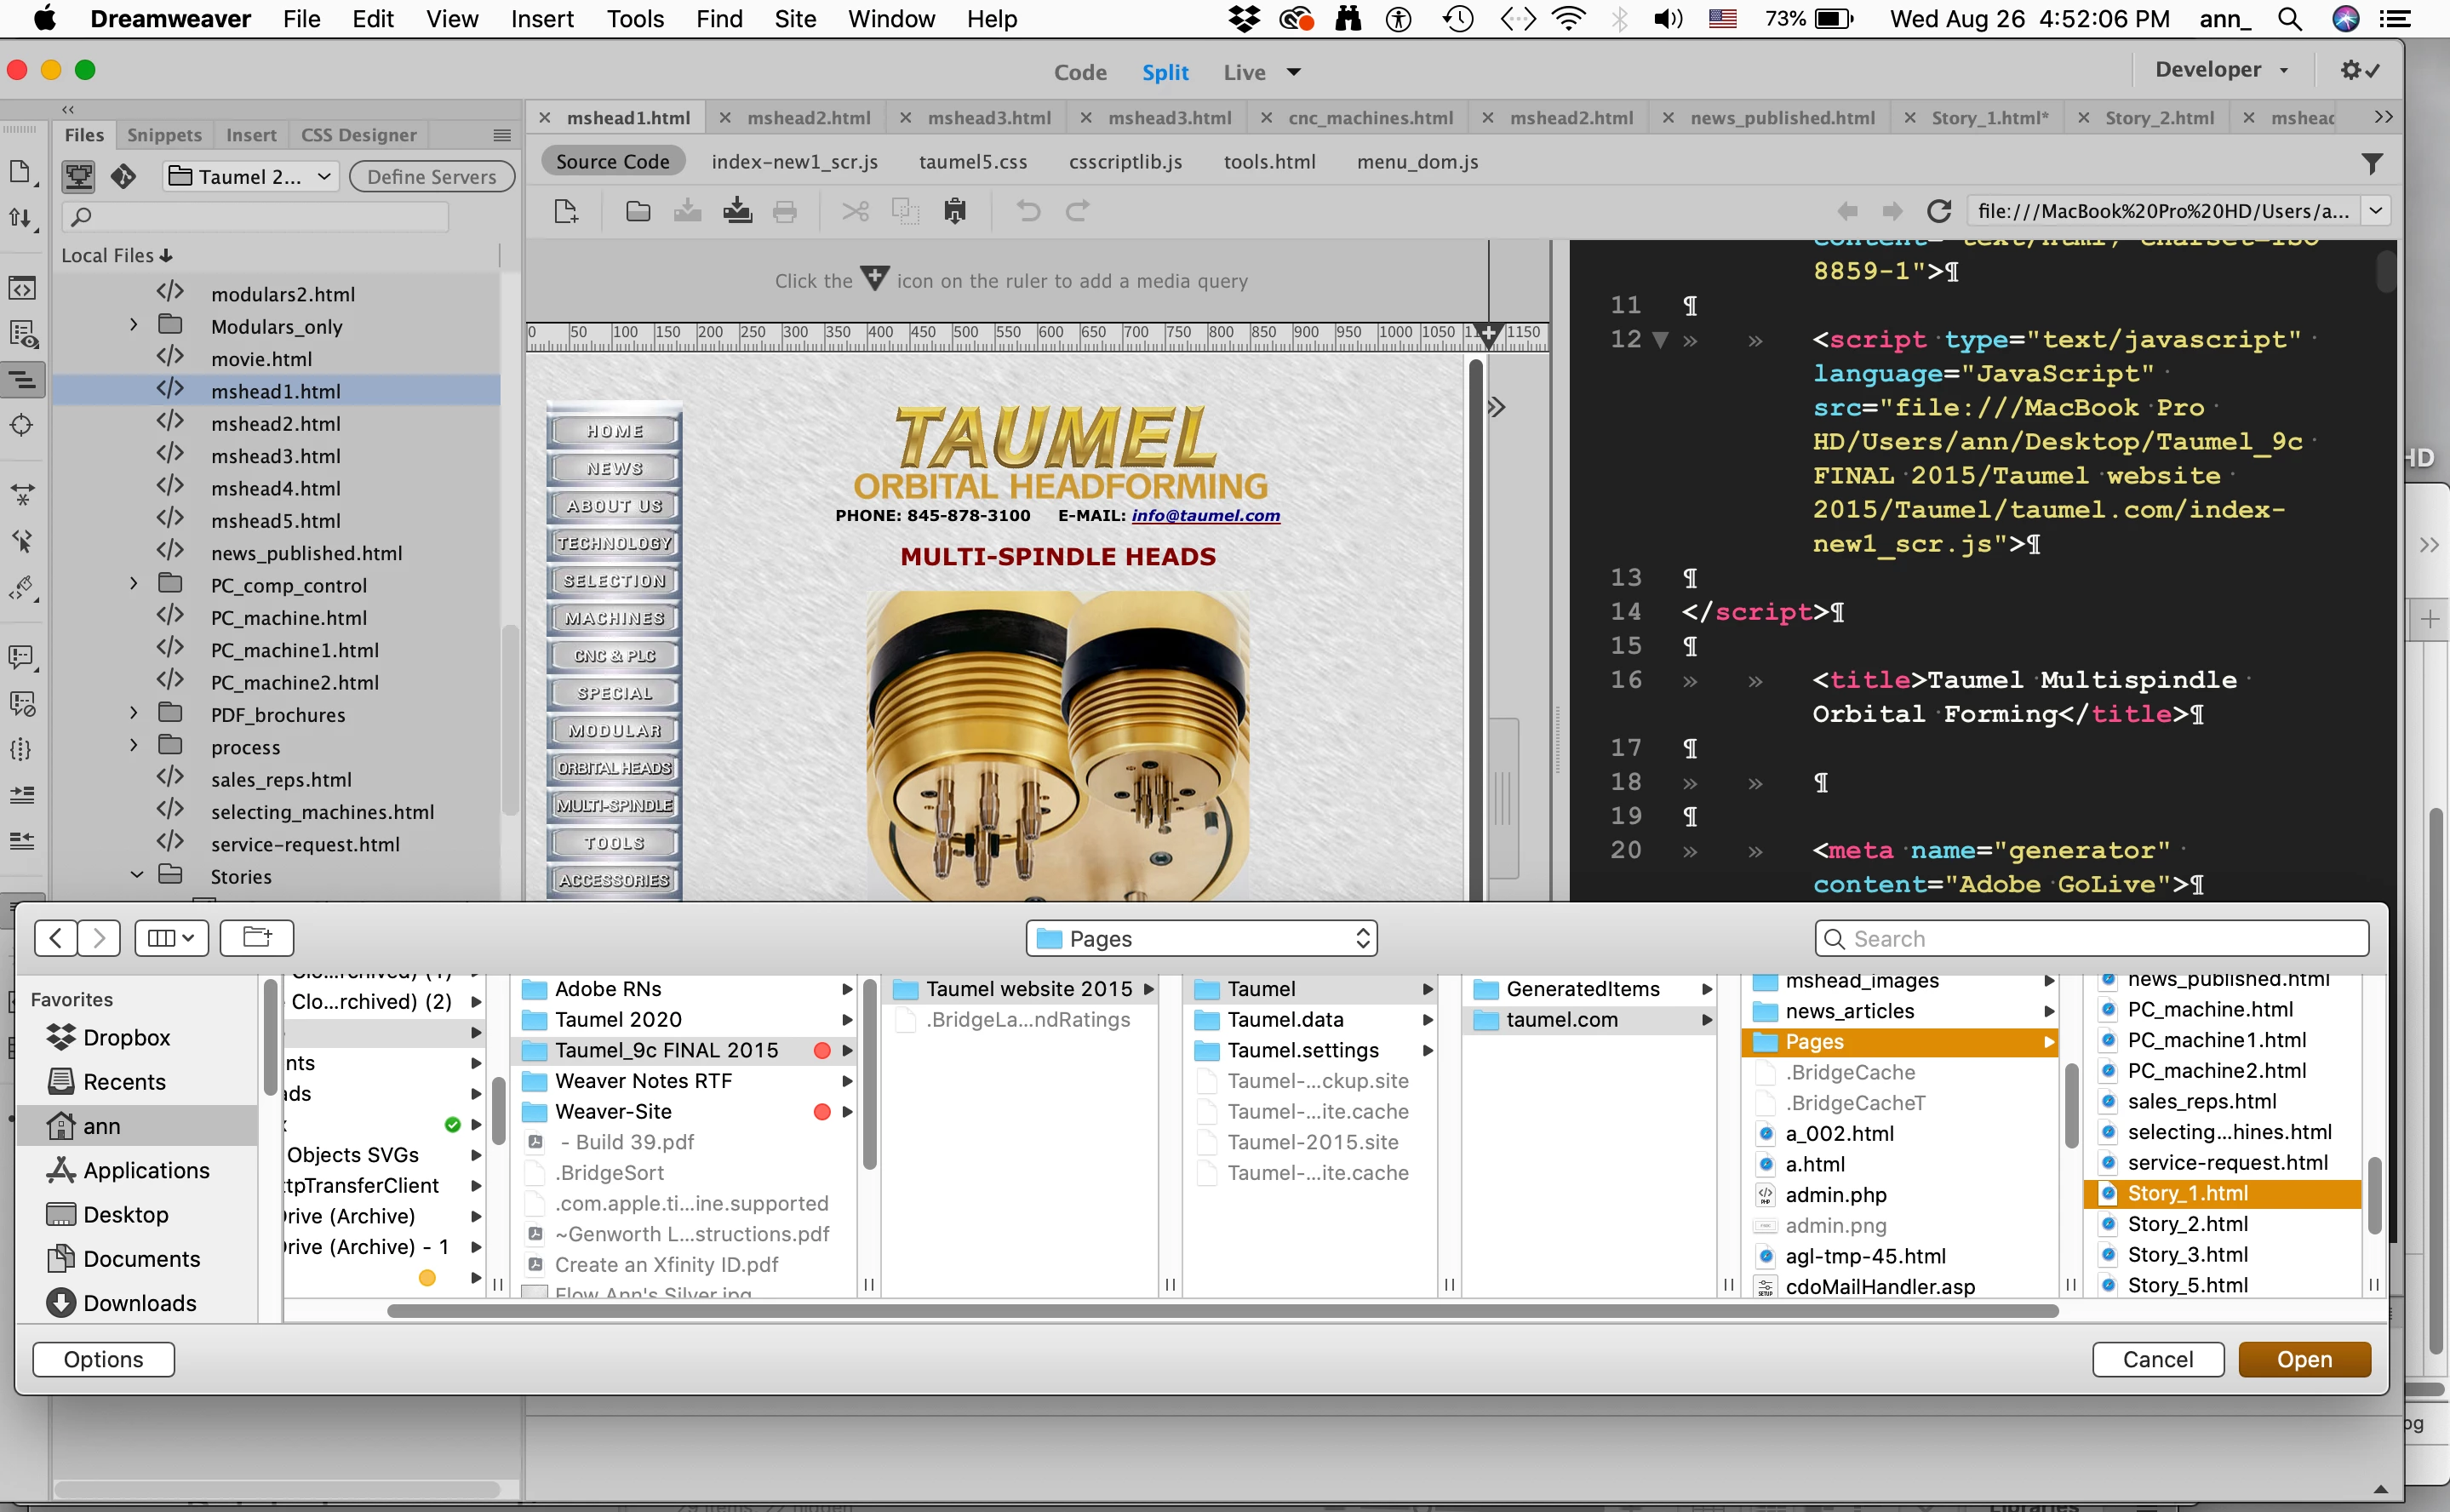Click the horizontal scrollbar in the file browser

pos(1222,1311)
